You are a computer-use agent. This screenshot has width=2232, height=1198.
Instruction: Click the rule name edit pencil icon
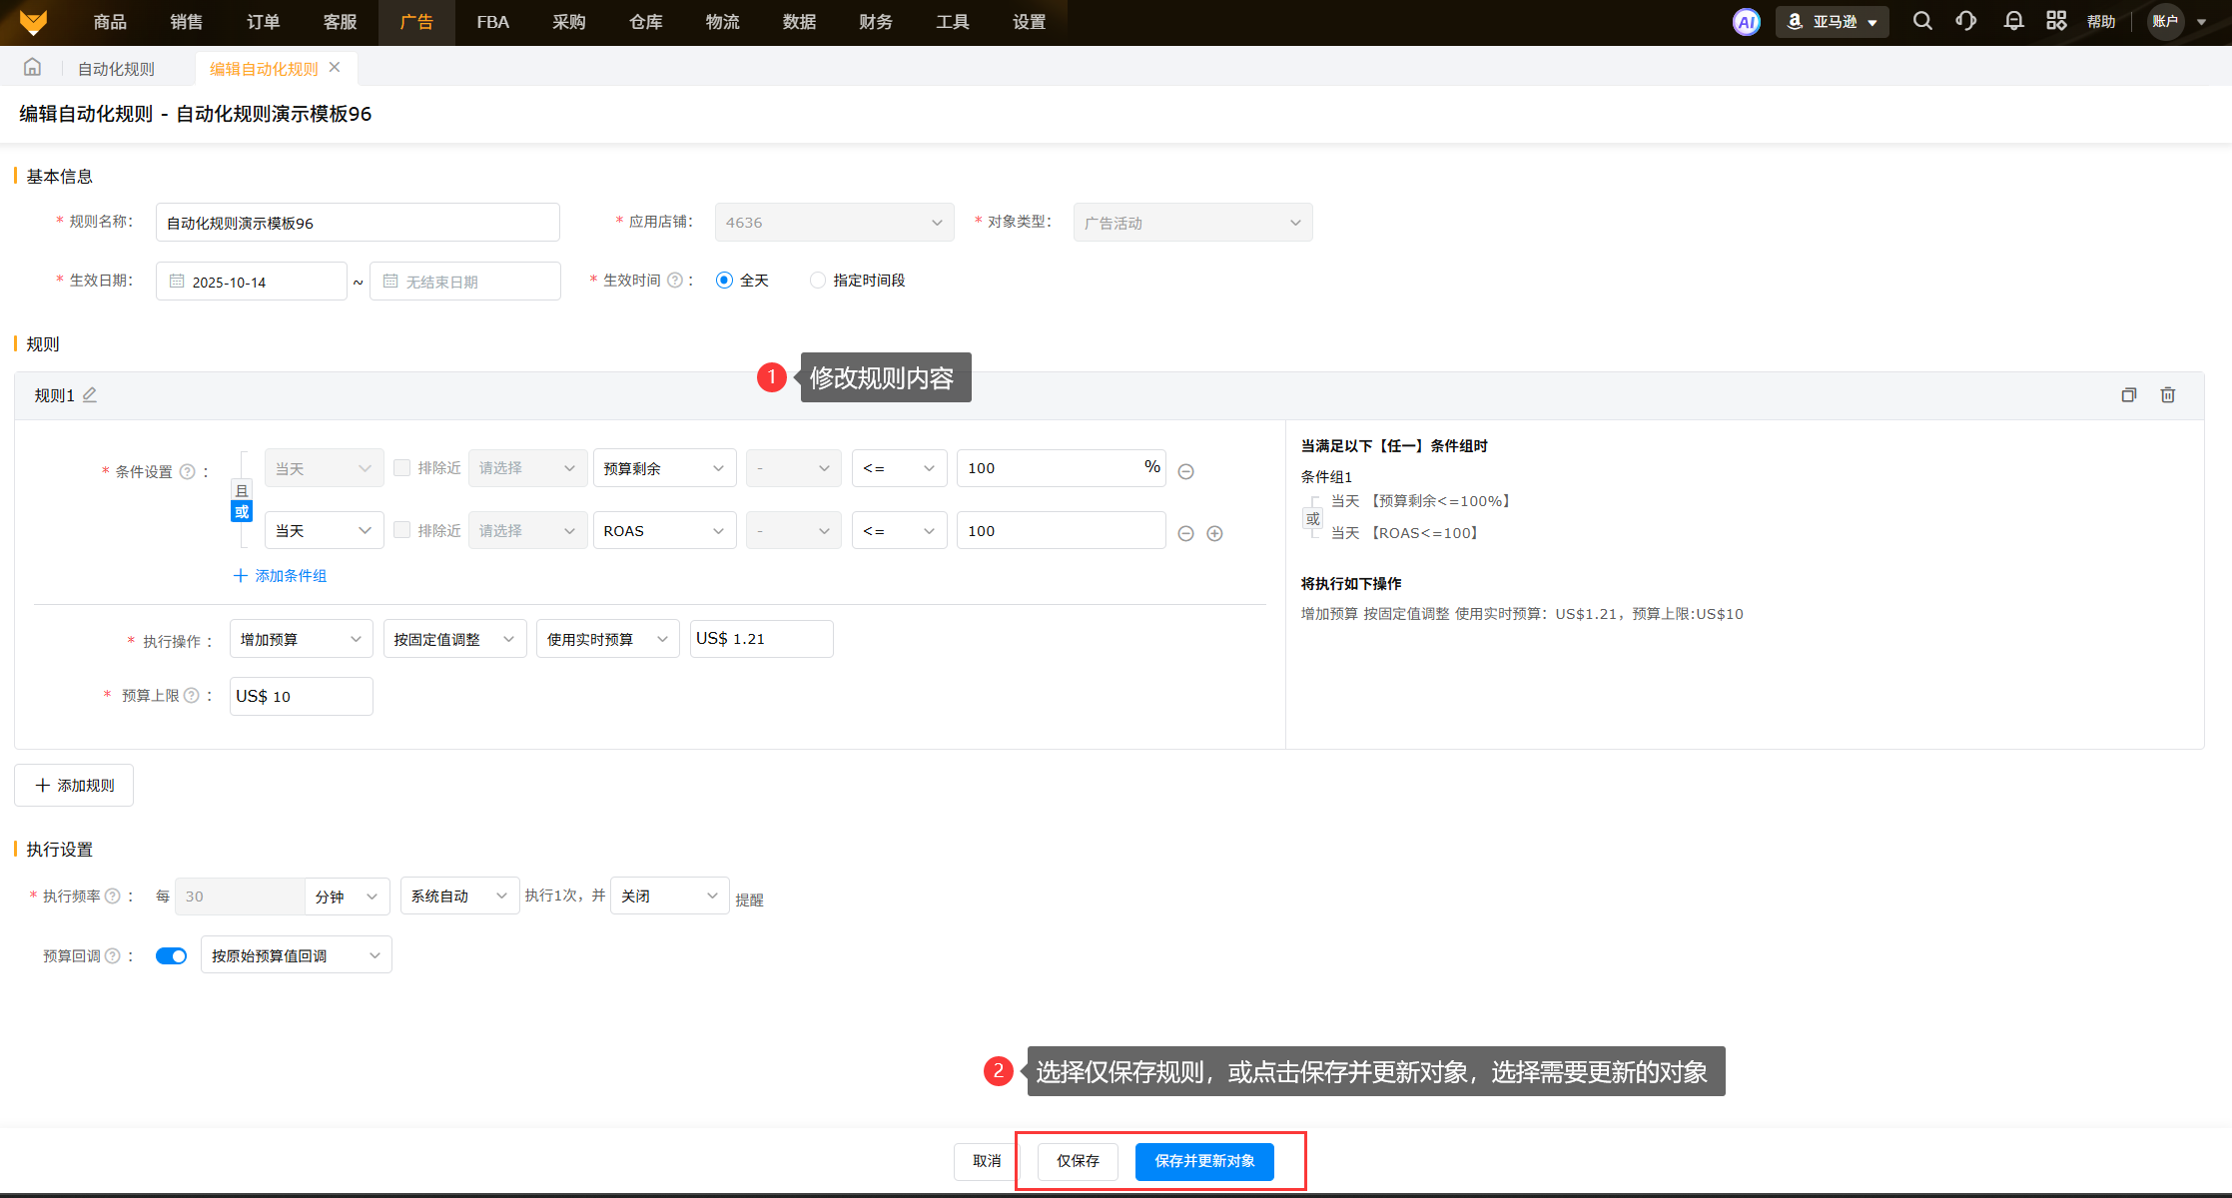coord(90,394)
